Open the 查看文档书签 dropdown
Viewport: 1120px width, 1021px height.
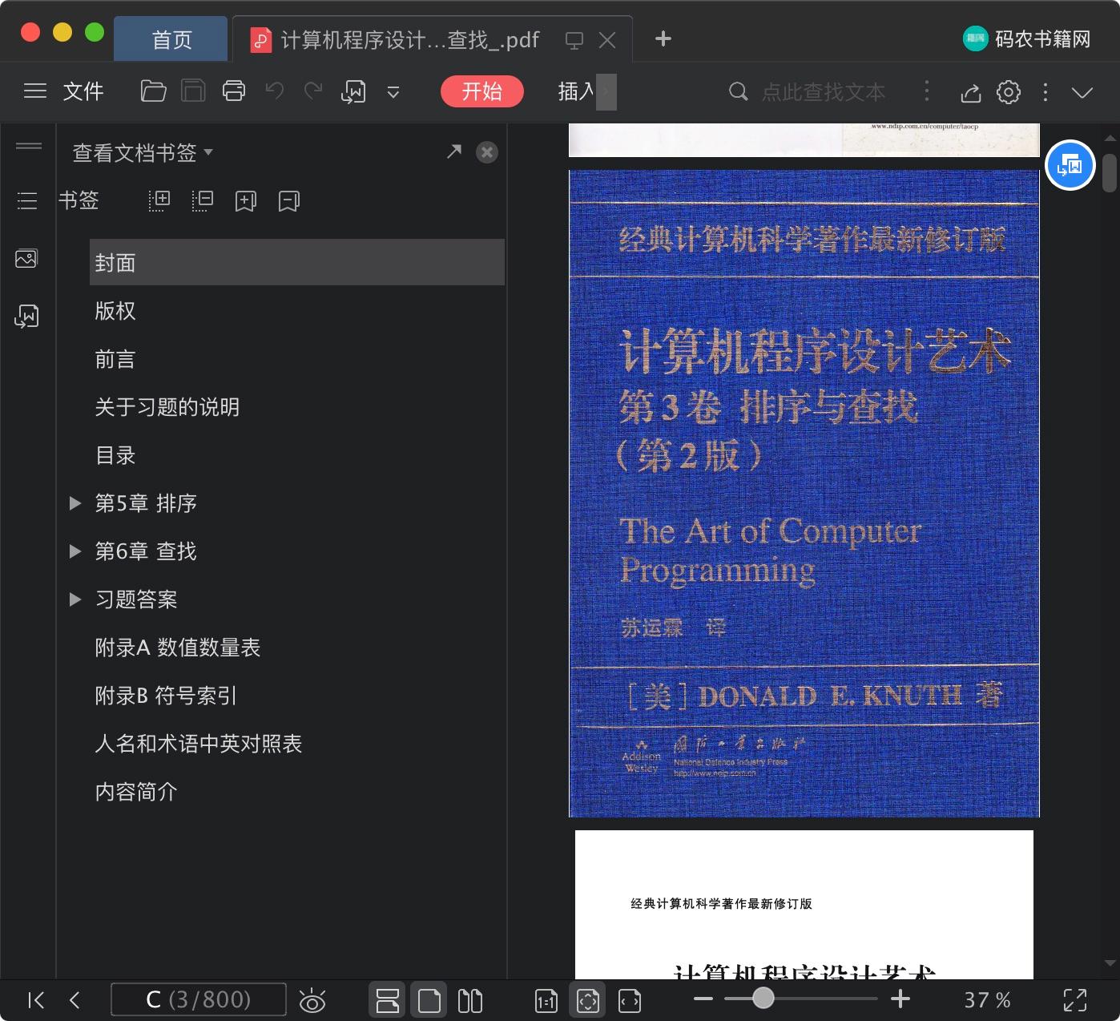click(143, 152)
